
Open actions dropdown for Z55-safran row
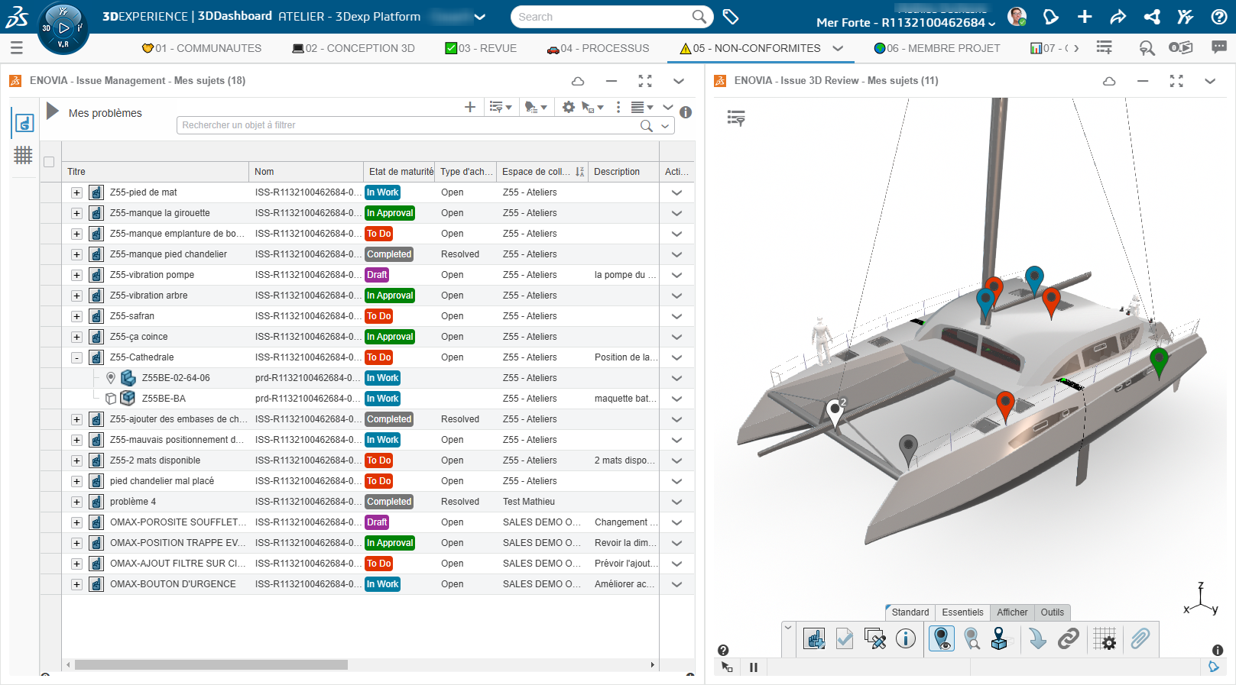click(x=676, y=316)
